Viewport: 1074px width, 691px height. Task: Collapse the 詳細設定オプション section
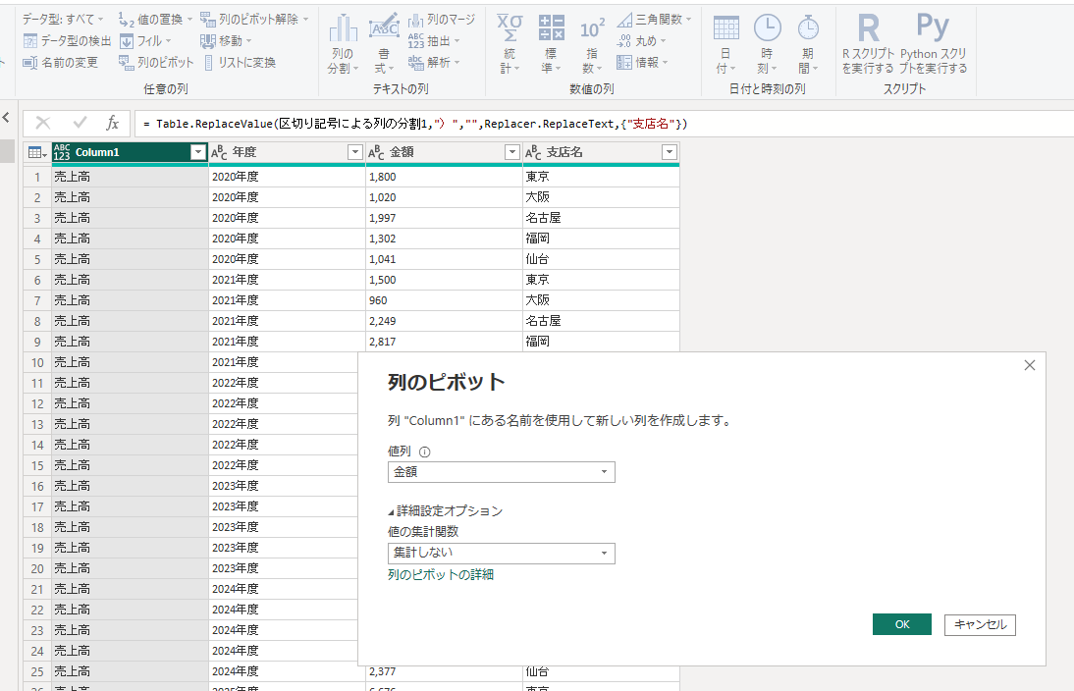[x=446, y=510]
